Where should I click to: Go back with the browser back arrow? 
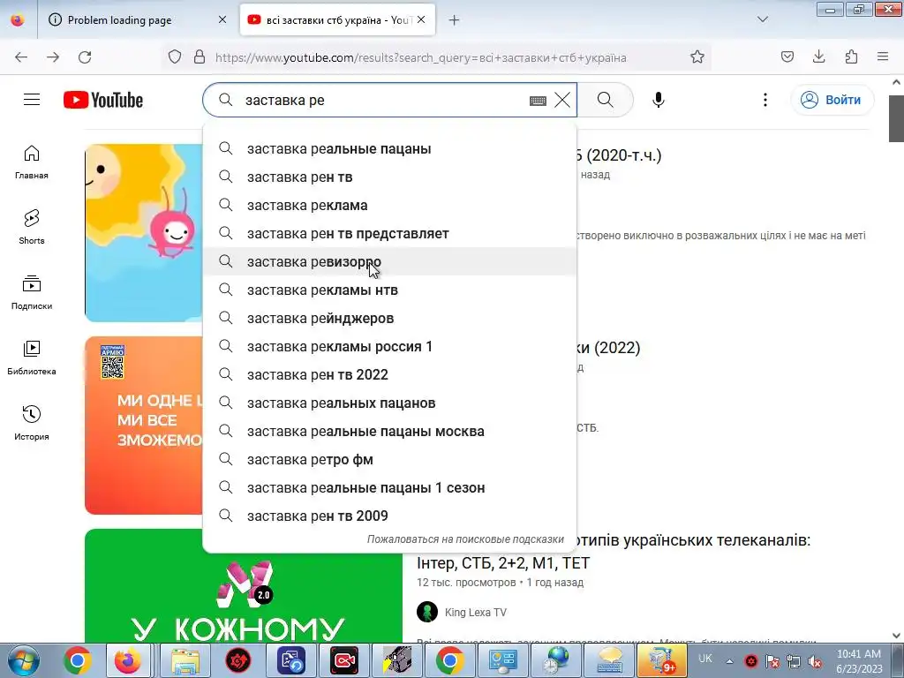click(x=21, y=57)
